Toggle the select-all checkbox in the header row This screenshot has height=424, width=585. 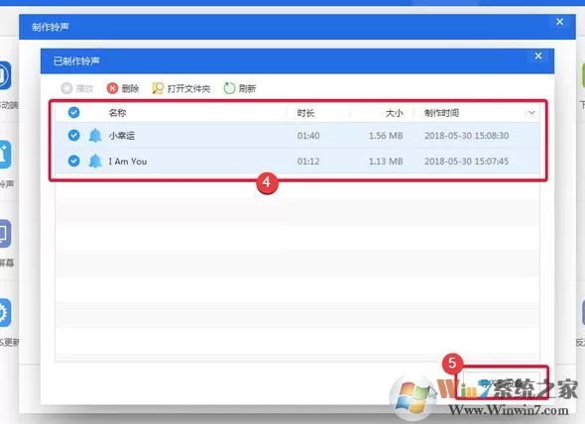click(74, 112)
